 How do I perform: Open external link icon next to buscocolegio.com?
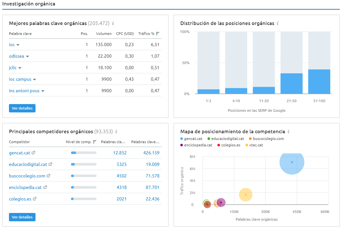48,176
